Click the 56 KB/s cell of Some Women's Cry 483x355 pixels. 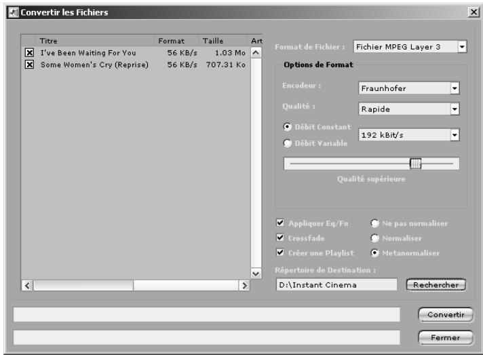(182, 64)
